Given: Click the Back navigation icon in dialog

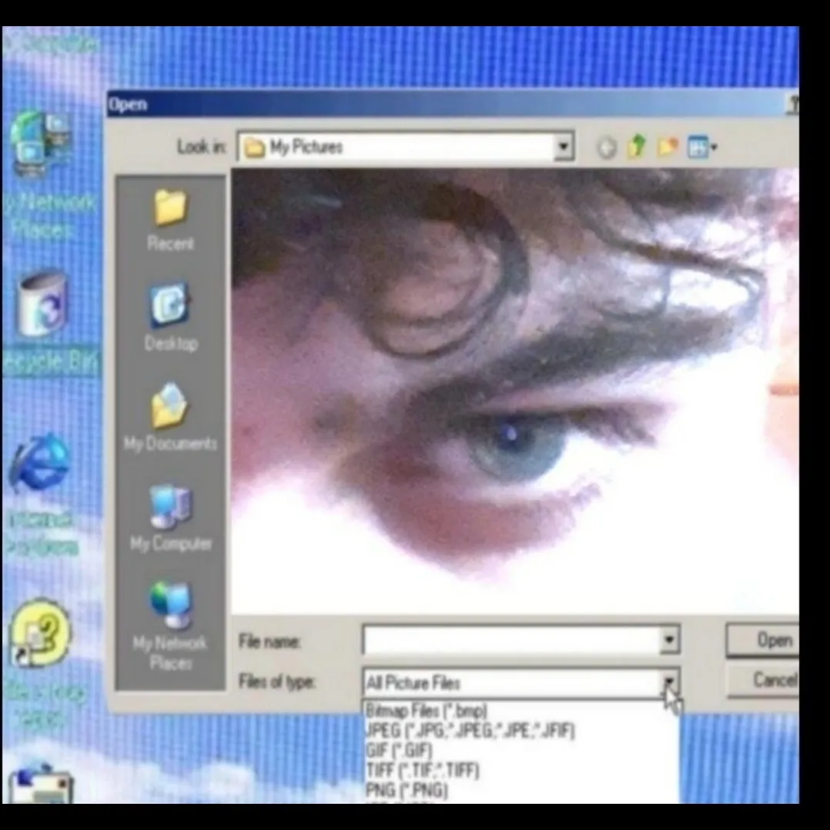Looking at the screenshot, I should [x=606, y=148].
